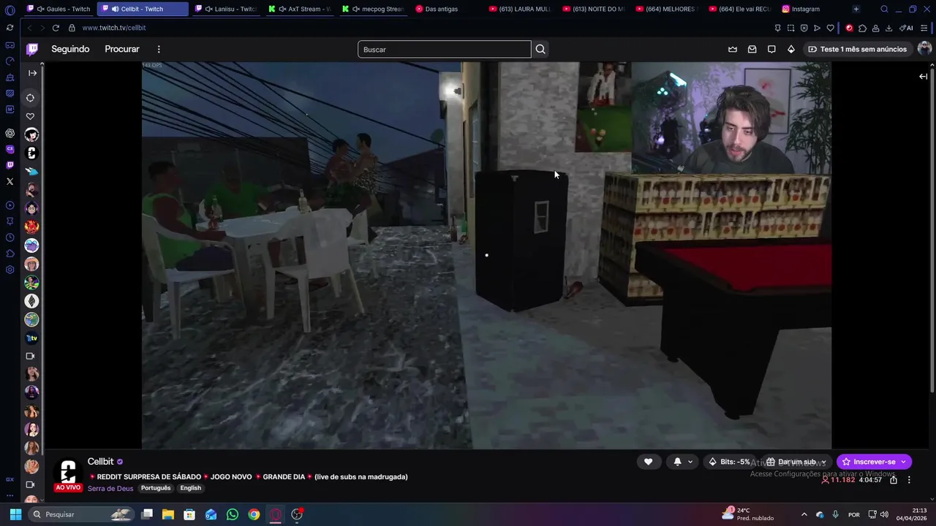
Task: Open Dar um sub gift dropdown
Action: tap(796, 462)
